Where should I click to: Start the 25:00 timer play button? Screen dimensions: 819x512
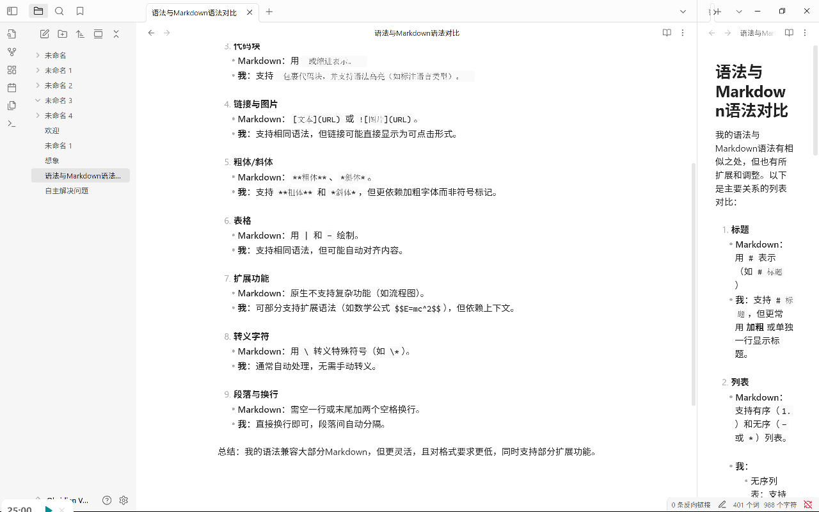[49, 509]
